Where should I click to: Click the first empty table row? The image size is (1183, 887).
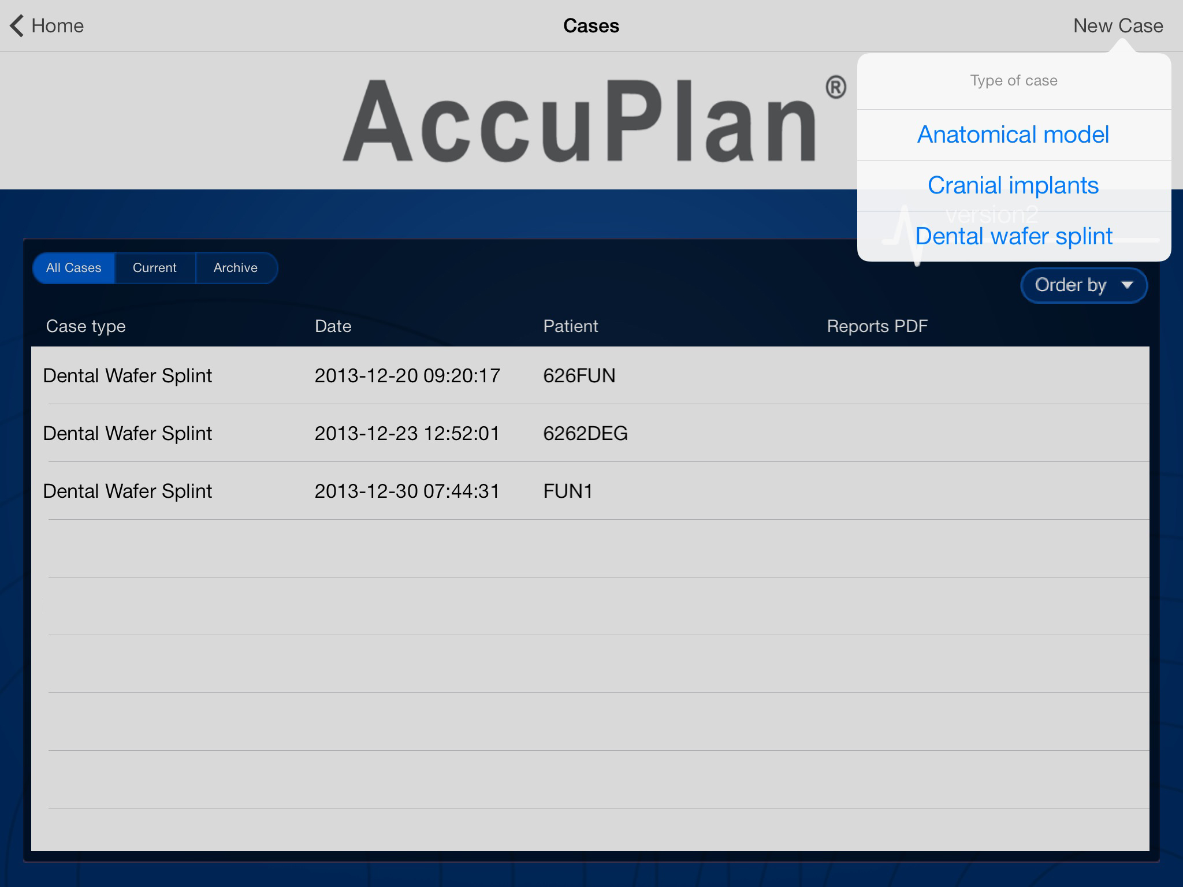pos(589,549)
